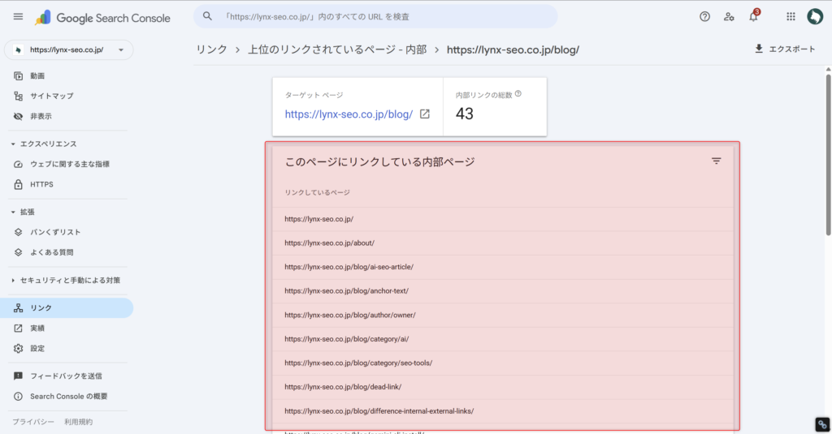Open the notifications bell
The image size is (832, 434).
[x=753, y=16]
